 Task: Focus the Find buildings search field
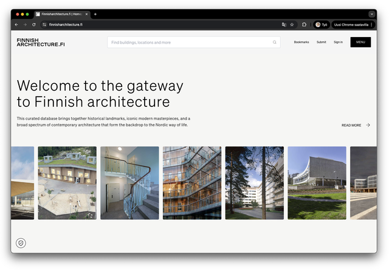coord(188,43)
